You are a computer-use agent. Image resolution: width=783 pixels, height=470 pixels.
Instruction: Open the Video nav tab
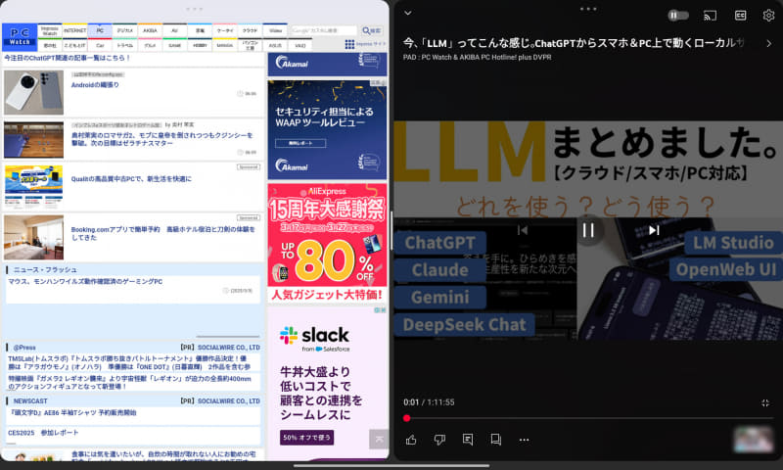[275, 30]
